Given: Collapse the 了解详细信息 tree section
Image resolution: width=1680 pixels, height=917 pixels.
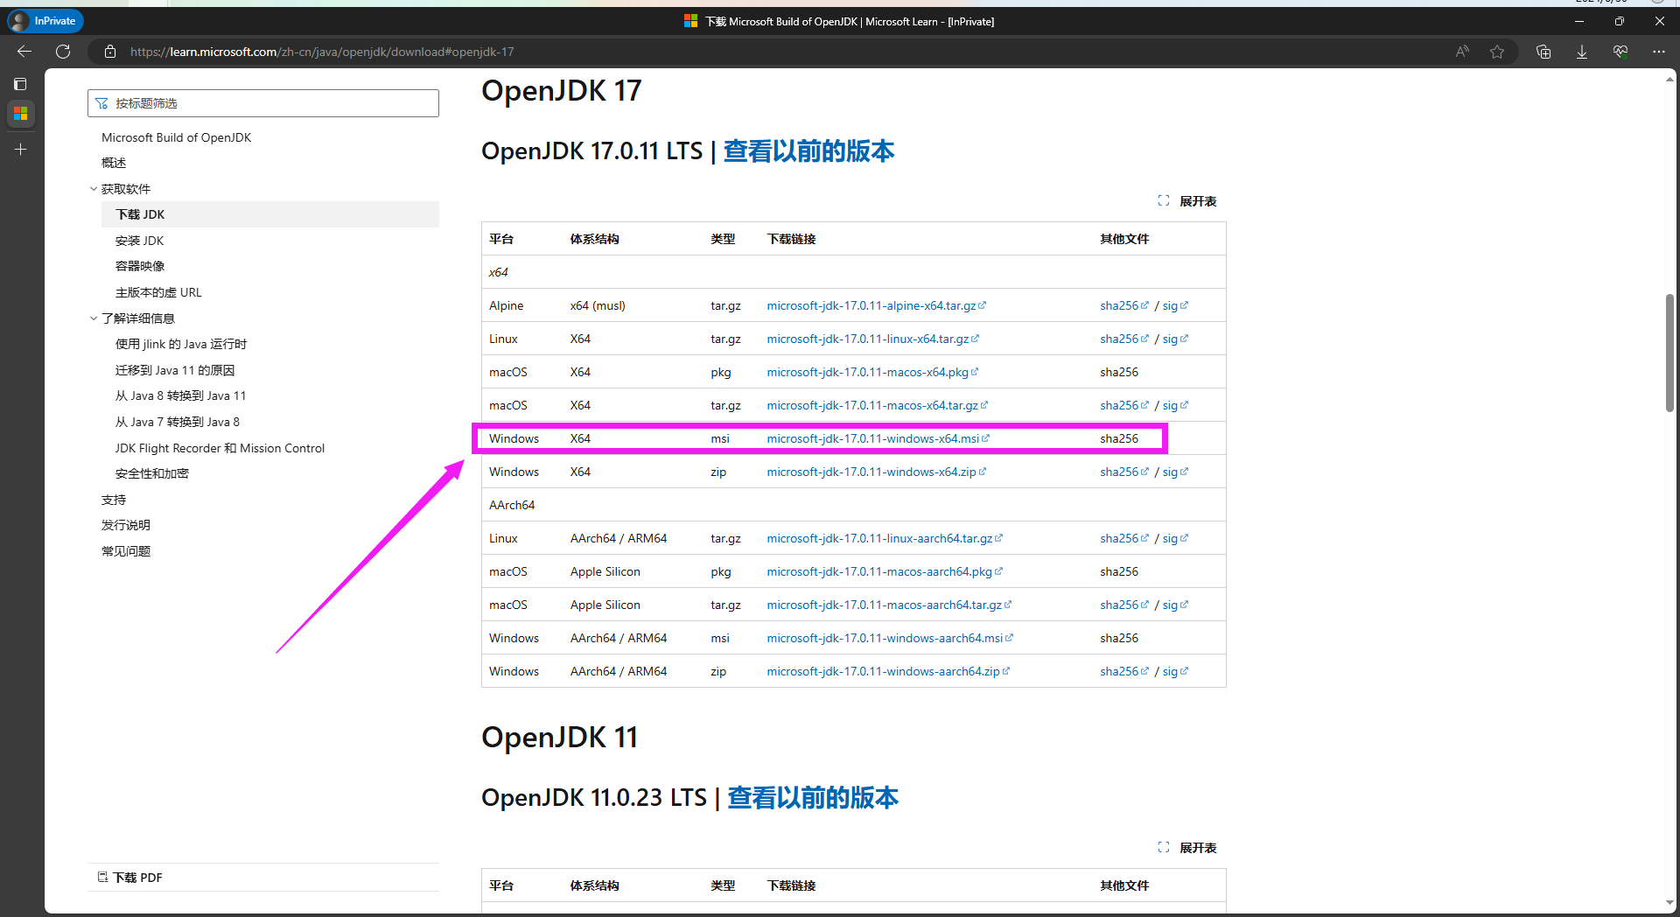Looking at the screenshot, I should (94, 318).
